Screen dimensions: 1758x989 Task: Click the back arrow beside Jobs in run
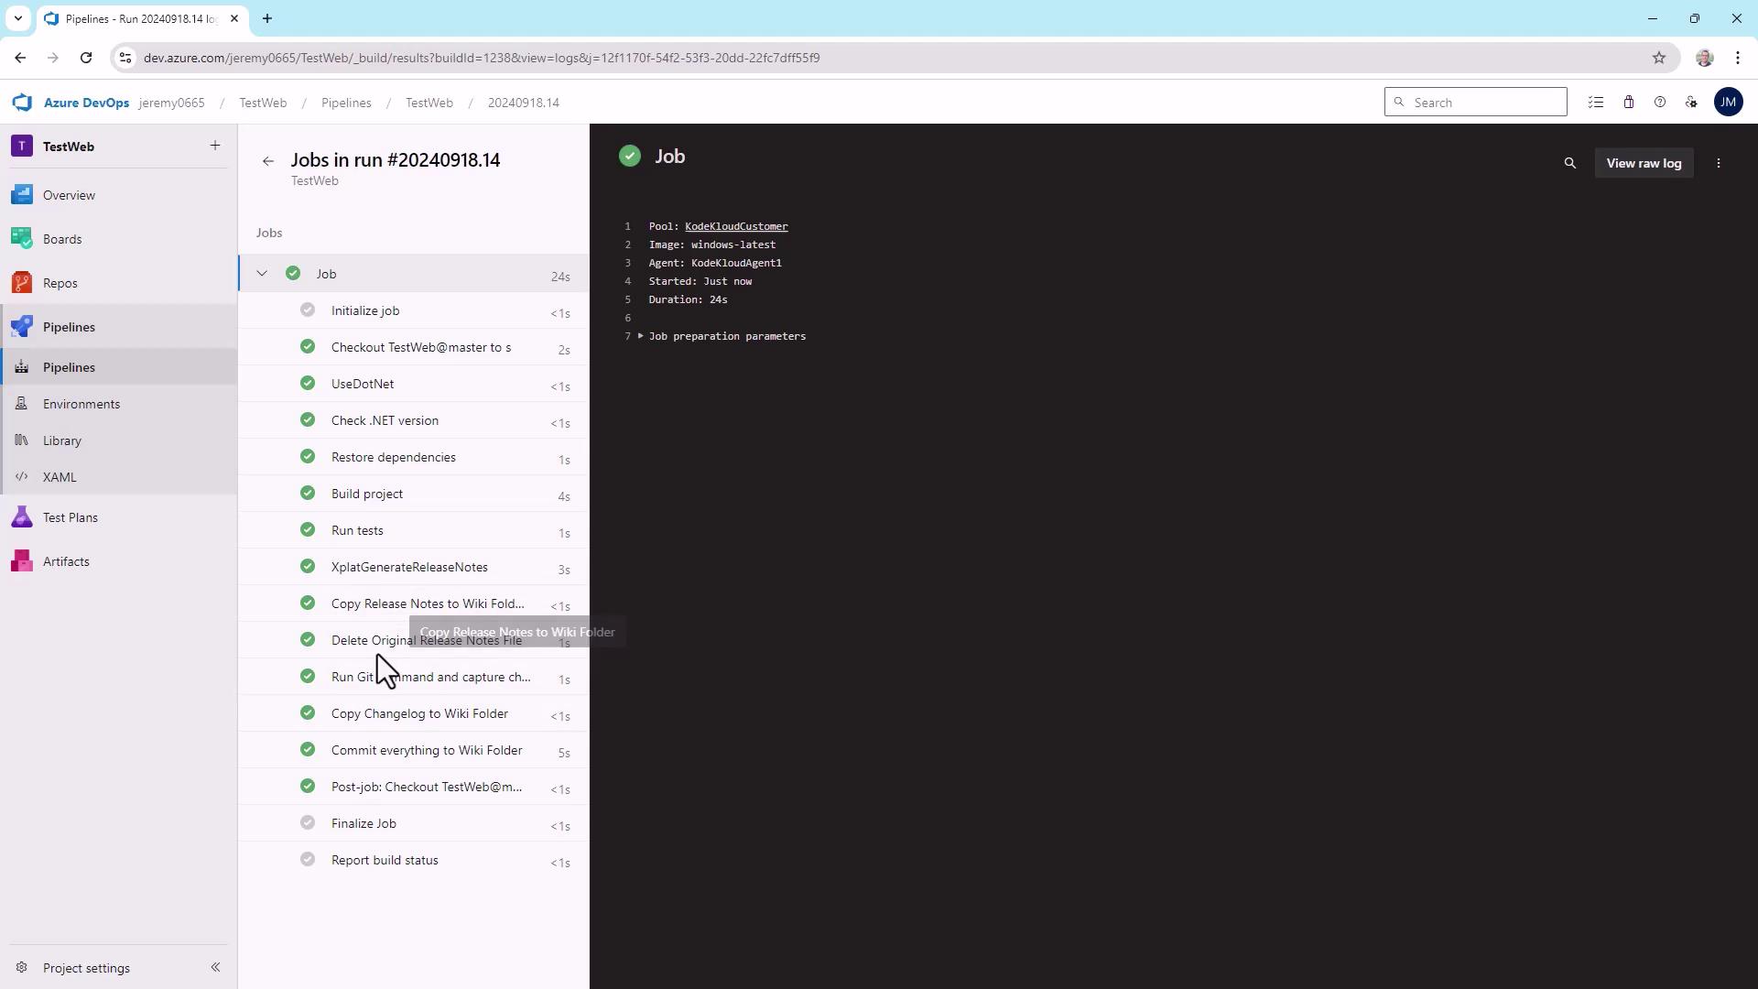tap(267, 161)
